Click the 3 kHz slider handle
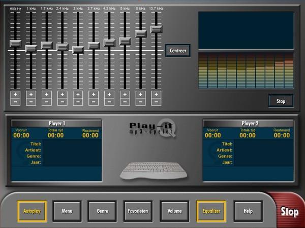This screenshot has height=228, width=305. tap(78, 50)
